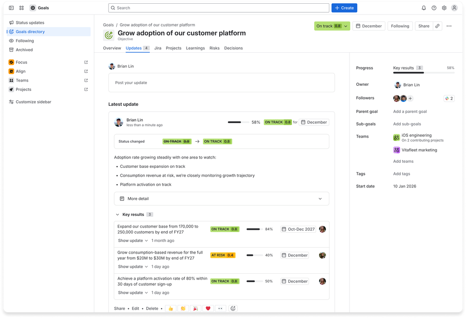Click Share below the latest update

coord(119,309)
